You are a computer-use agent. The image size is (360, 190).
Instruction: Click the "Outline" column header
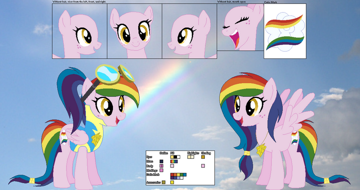point(164,153)
